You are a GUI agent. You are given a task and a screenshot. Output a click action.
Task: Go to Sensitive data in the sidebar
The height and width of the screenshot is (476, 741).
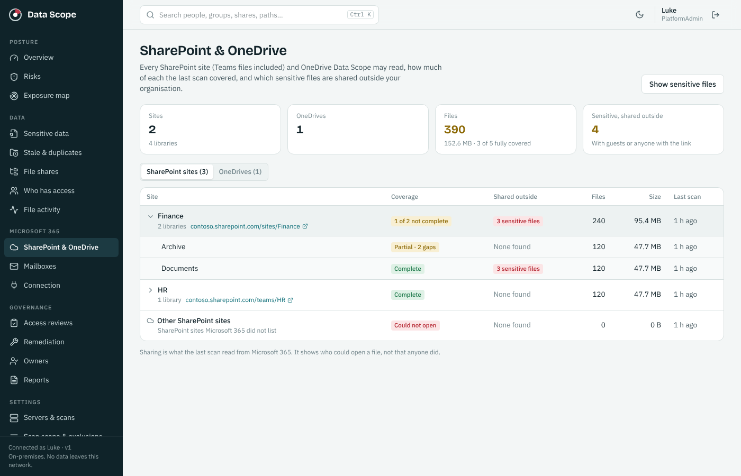click(61, 134)
